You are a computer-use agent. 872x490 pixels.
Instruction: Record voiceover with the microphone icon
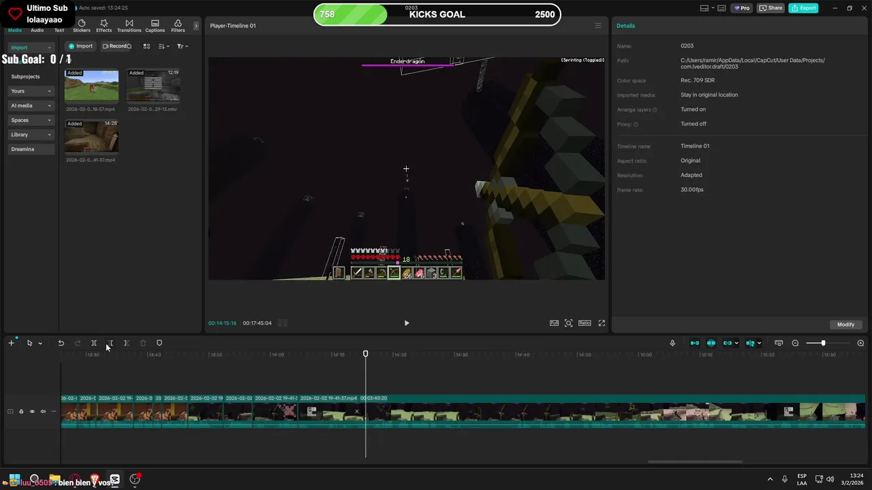(x=672, y=343)
